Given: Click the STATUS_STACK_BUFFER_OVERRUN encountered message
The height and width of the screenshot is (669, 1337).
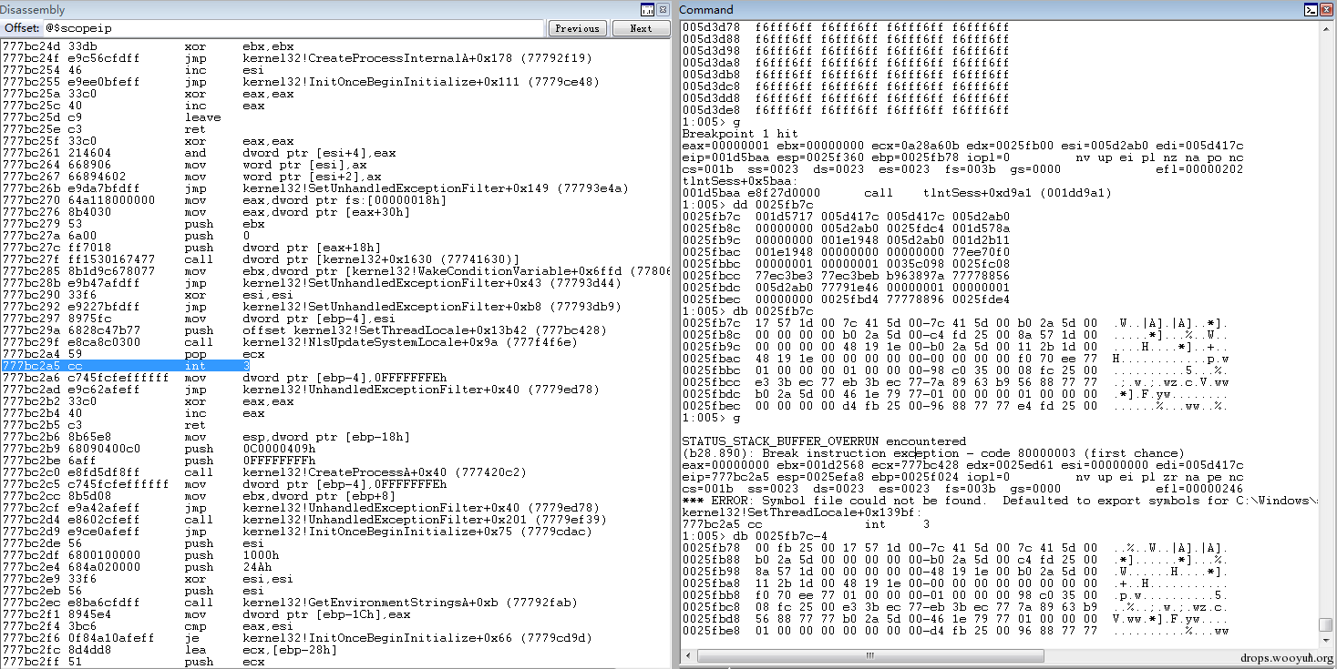Looking at the screenshot, I should click(824, 441).
